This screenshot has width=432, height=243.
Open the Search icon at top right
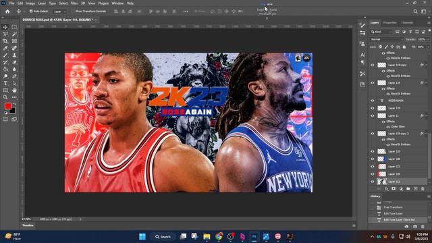coord(415,11)
